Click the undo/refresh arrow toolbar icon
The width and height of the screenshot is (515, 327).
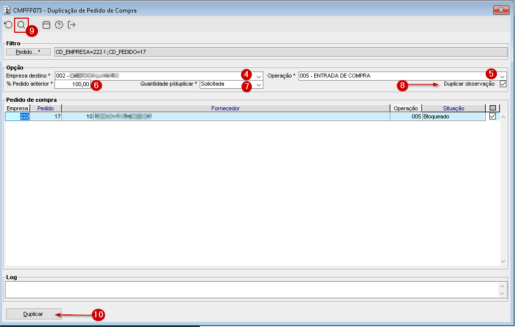pos(8,25)
